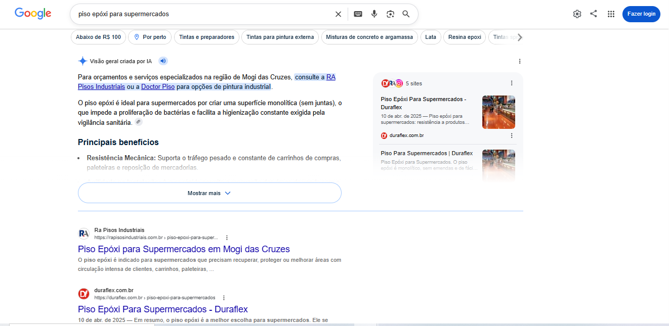Open the Google logo homepage
The width and height of the screenshot is (669, 326).
[33, 14]
